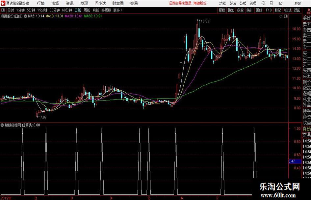Open the 选项 menu
This screenshot has height=200, width=311.
tap(253, 3)
